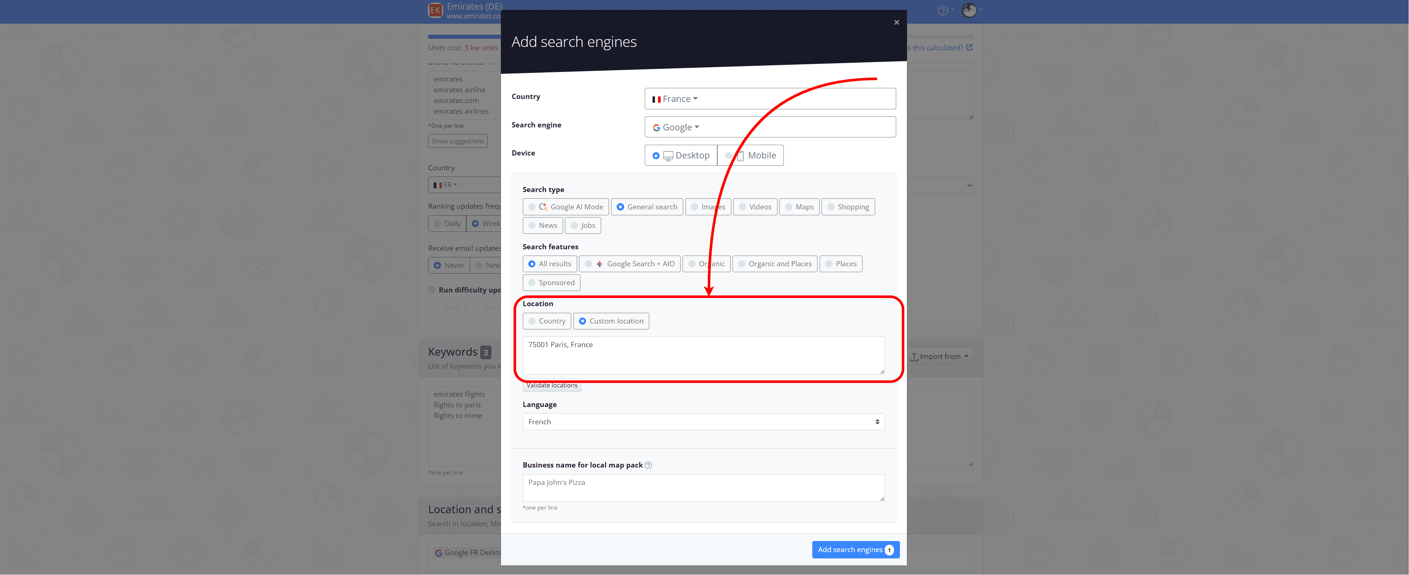
Task: Click Add search engines submit button
Action: click(x=856, y=550)
